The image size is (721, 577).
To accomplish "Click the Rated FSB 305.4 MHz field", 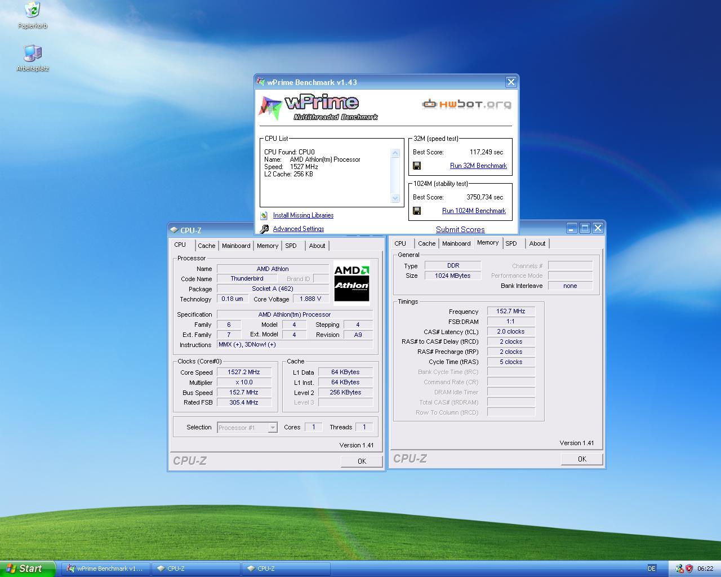I will pyautogui.click(x=244, y=402).
